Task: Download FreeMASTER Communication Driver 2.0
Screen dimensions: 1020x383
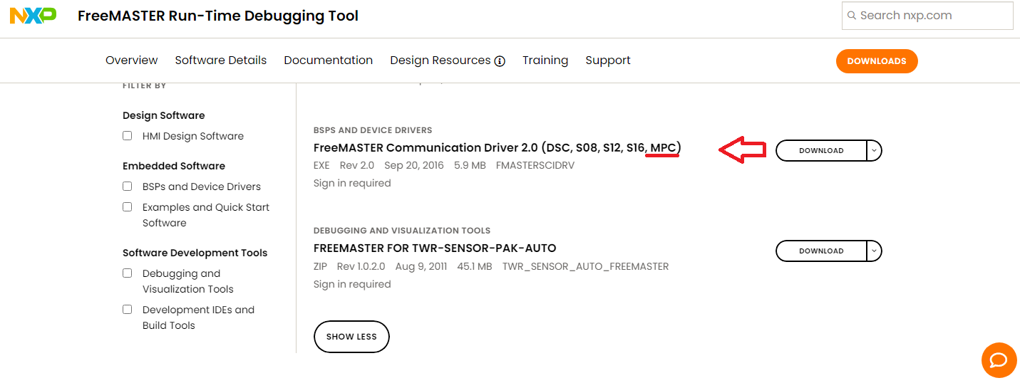Action: [x=821, y=151]
